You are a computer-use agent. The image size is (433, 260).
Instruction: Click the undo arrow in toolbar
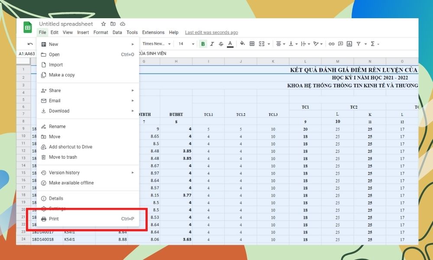pos(30,44)
